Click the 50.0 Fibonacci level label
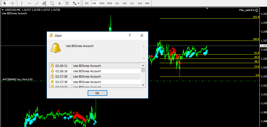This screenshot has width=267, height=127. point(256,57)
